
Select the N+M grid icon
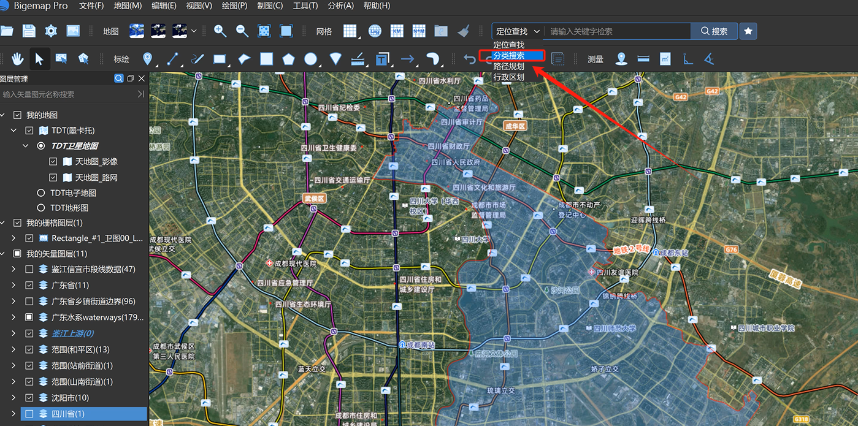419,31
